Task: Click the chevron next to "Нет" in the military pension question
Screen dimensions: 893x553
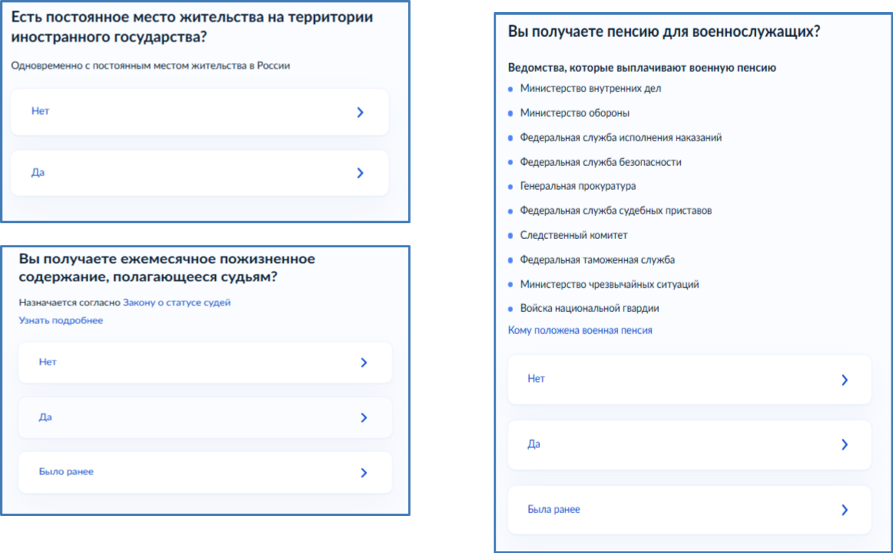Action: point(845,380)
